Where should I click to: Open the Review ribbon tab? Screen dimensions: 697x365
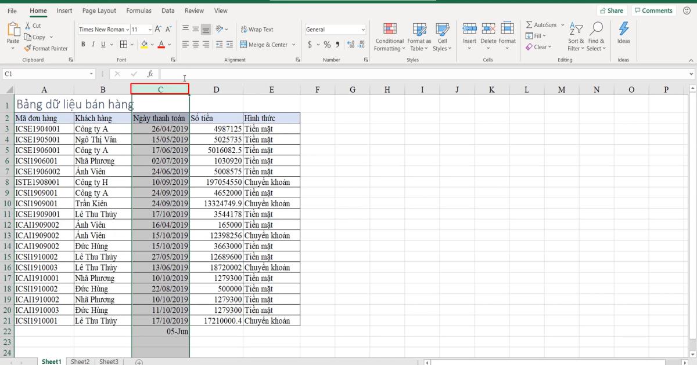[194, 10]
